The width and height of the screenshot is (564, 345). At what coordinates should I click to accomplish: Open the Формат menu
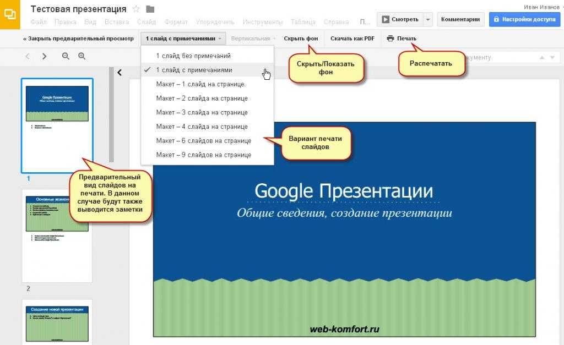(176, 22)
